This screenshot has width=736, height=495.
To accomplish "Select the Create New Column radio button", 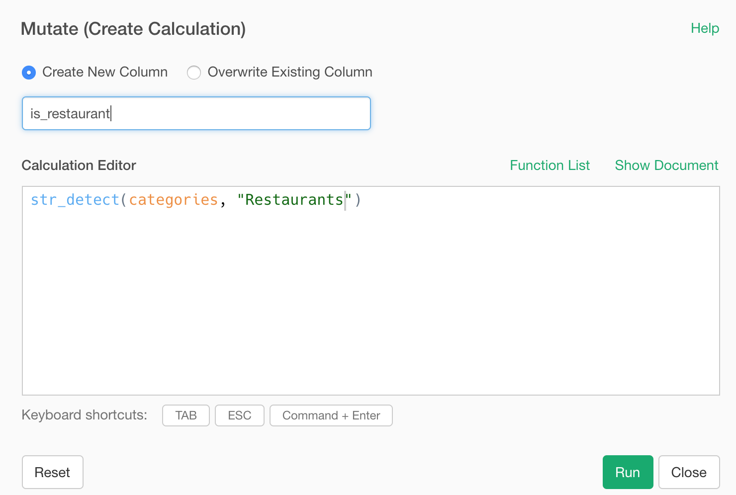I will click(29, 73).
